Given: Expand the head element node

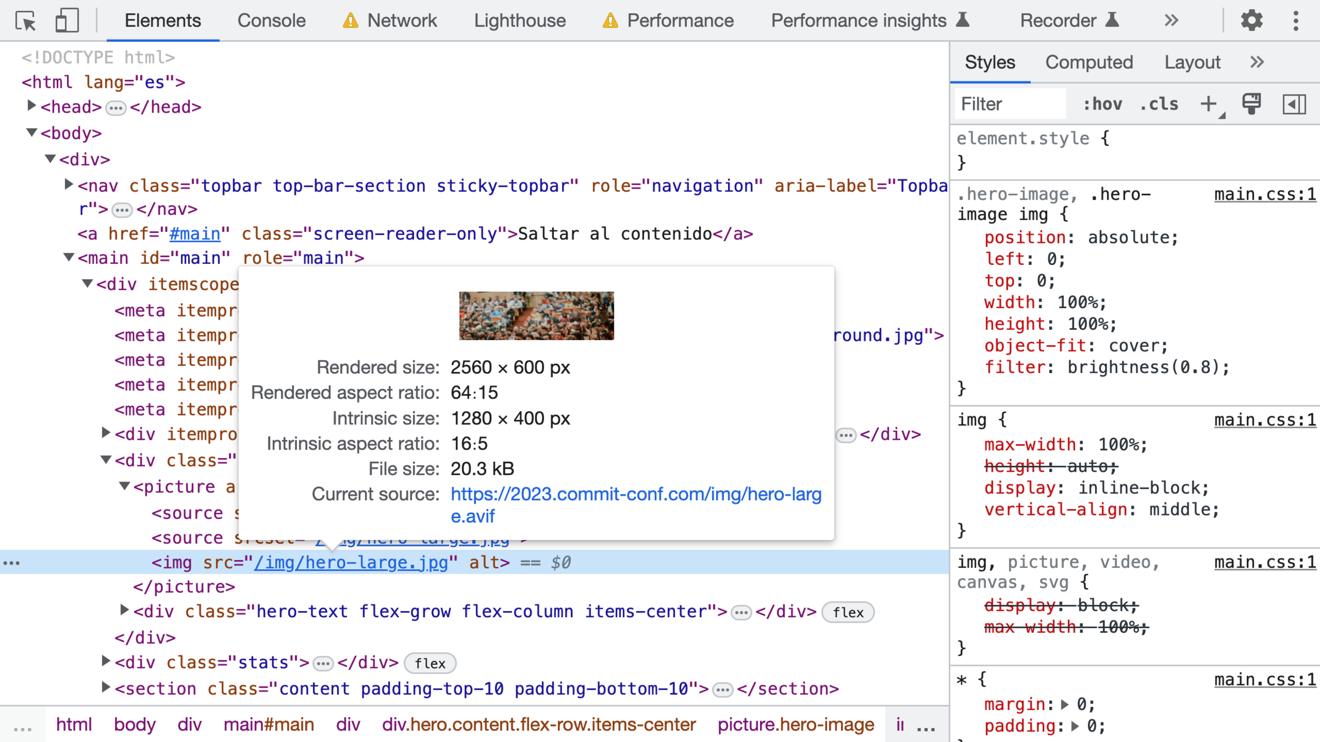Looking at the screenshot, I should pos(31,106).
